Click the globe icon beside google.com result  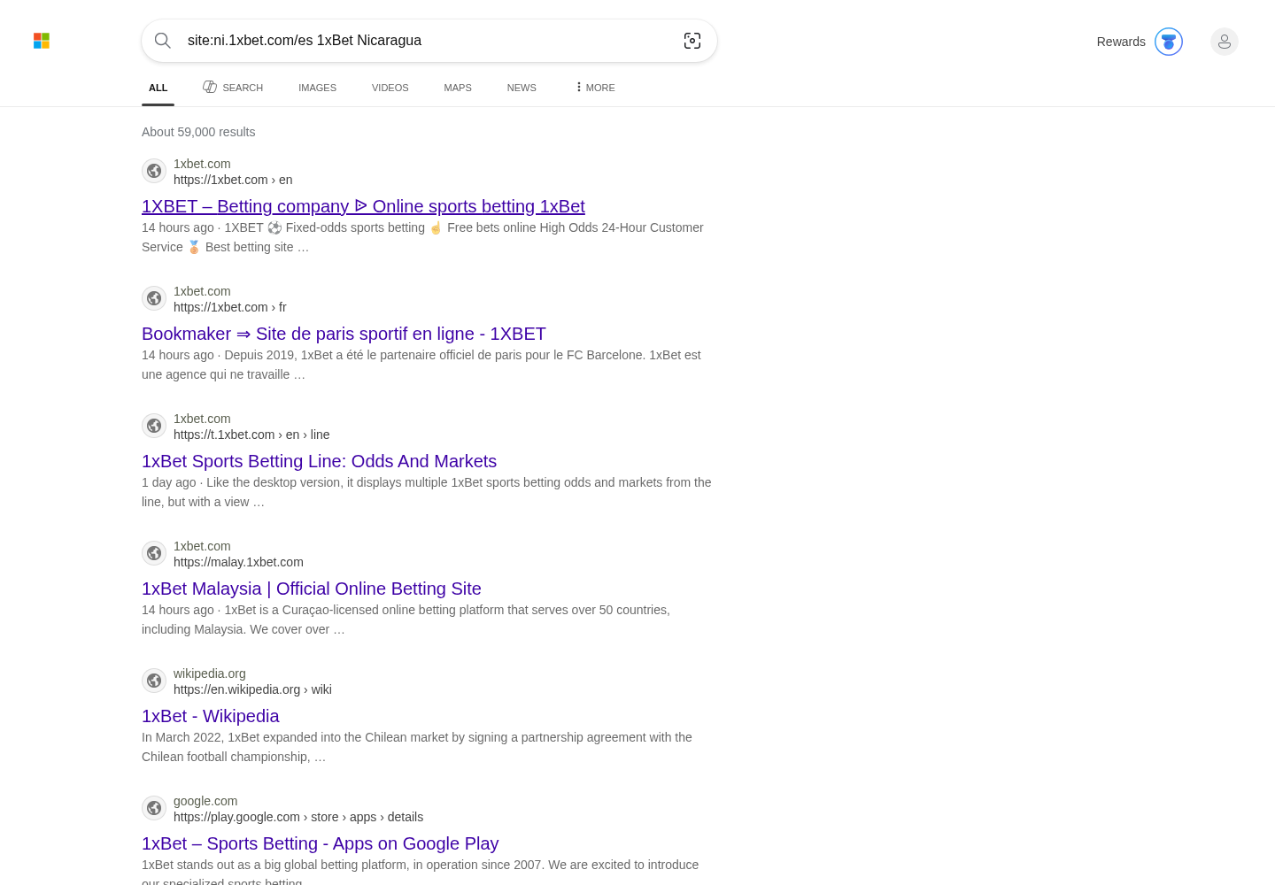[154, 808]
